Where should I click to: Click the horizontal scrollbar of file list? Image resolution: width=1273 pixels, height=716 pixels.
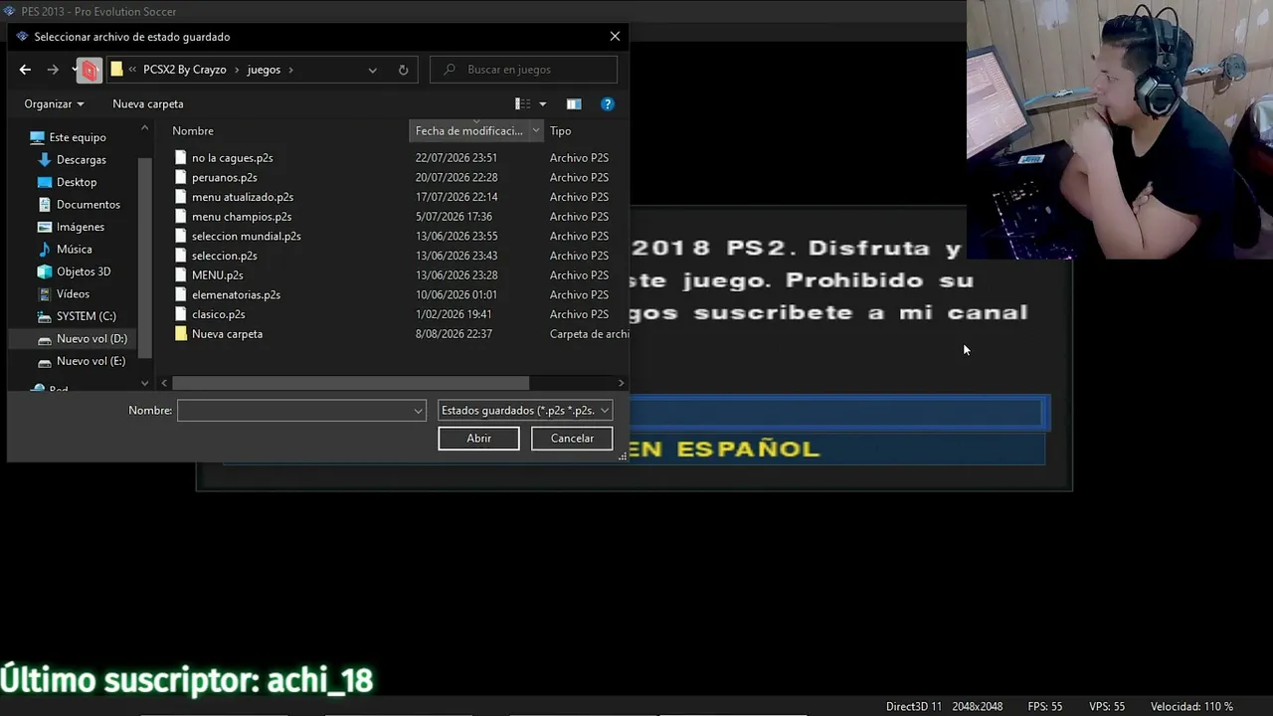(350, 383)
